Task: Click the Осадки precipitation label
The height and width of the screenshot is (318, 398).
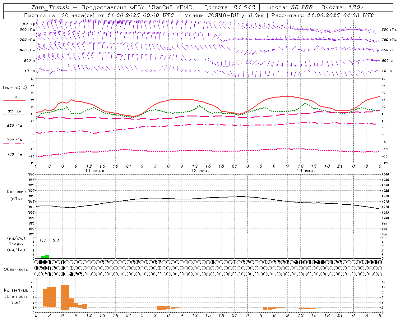Action: pos(16,244)
